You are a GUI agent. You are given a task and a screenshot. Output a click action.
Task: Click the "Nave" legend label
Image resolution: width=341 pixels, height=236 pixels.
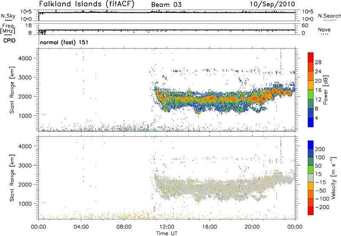324,29
